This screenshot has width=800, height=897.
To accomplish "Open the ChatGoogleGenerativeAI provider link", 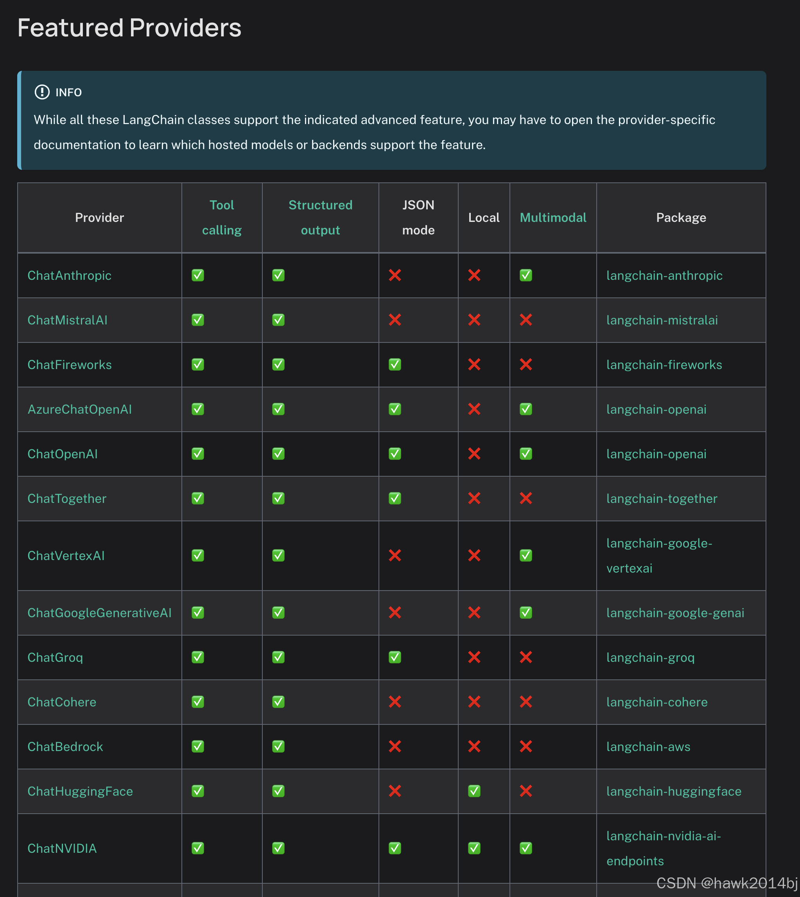I will pos(99,613).
